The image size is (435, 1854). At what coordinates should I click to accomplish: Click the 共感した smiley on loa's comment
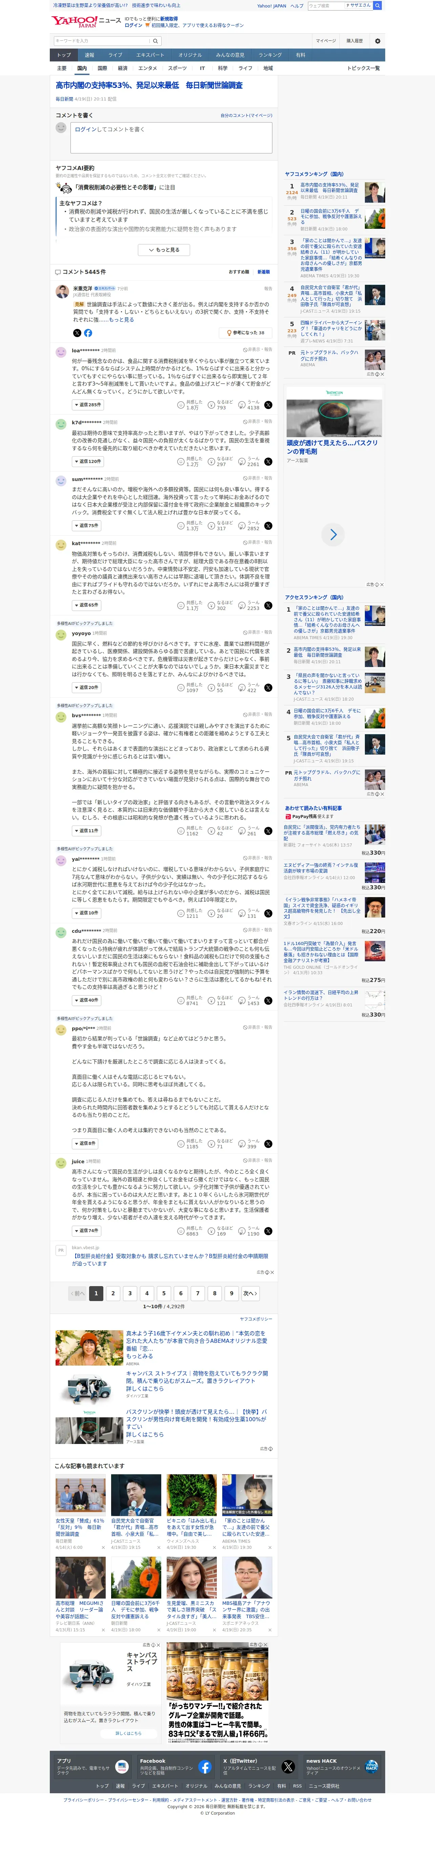[x=181, y=405]
